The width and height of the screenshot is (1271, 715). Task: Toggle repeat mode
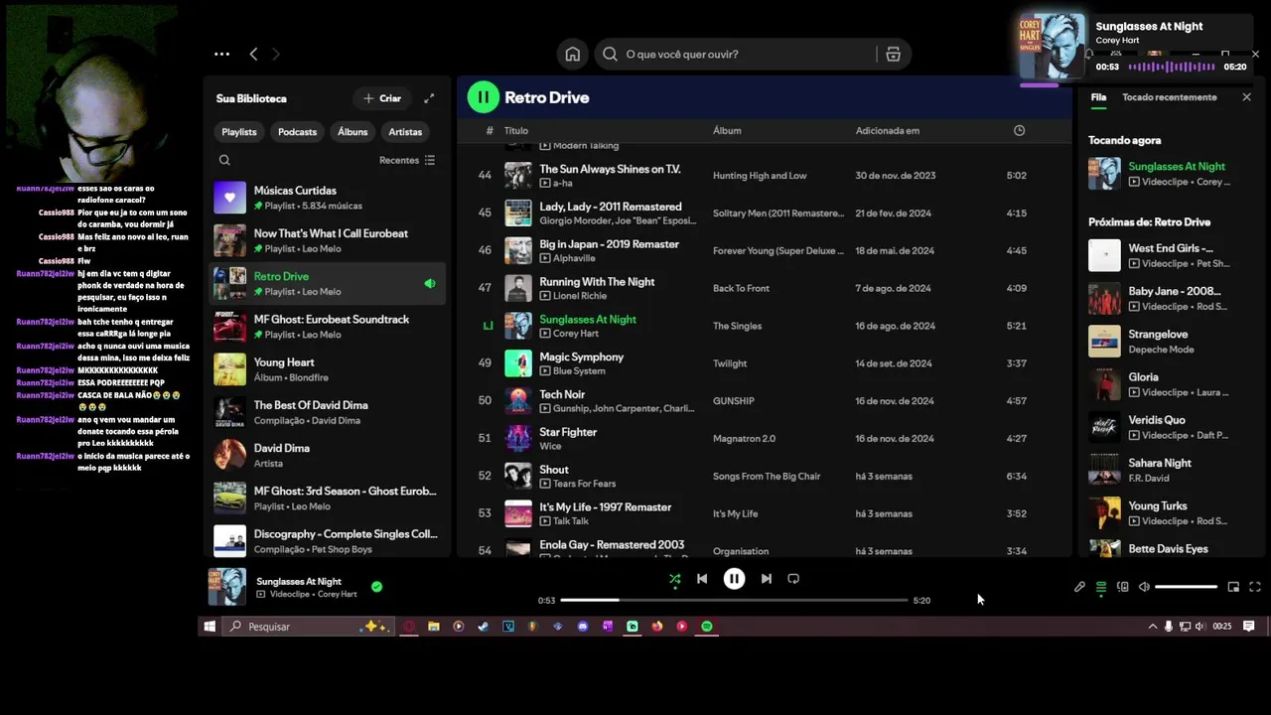tap(793, 579)
